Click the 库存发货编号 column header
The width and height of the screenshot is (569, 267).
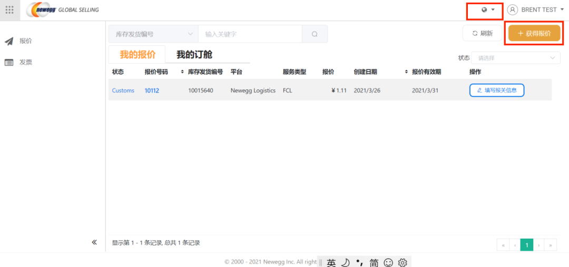tap(205, 72)
